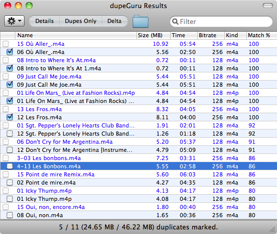277x234 pixels.
Task: Sort results by Size (MB) column
Action: pos(153,35)
